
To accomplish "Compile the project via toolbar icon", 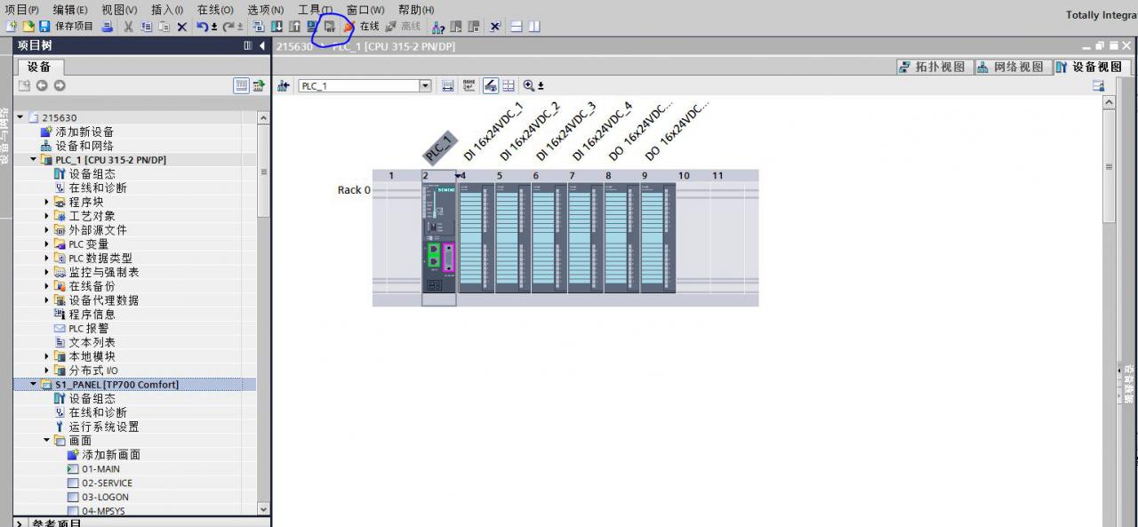I will tap(259, 27).
